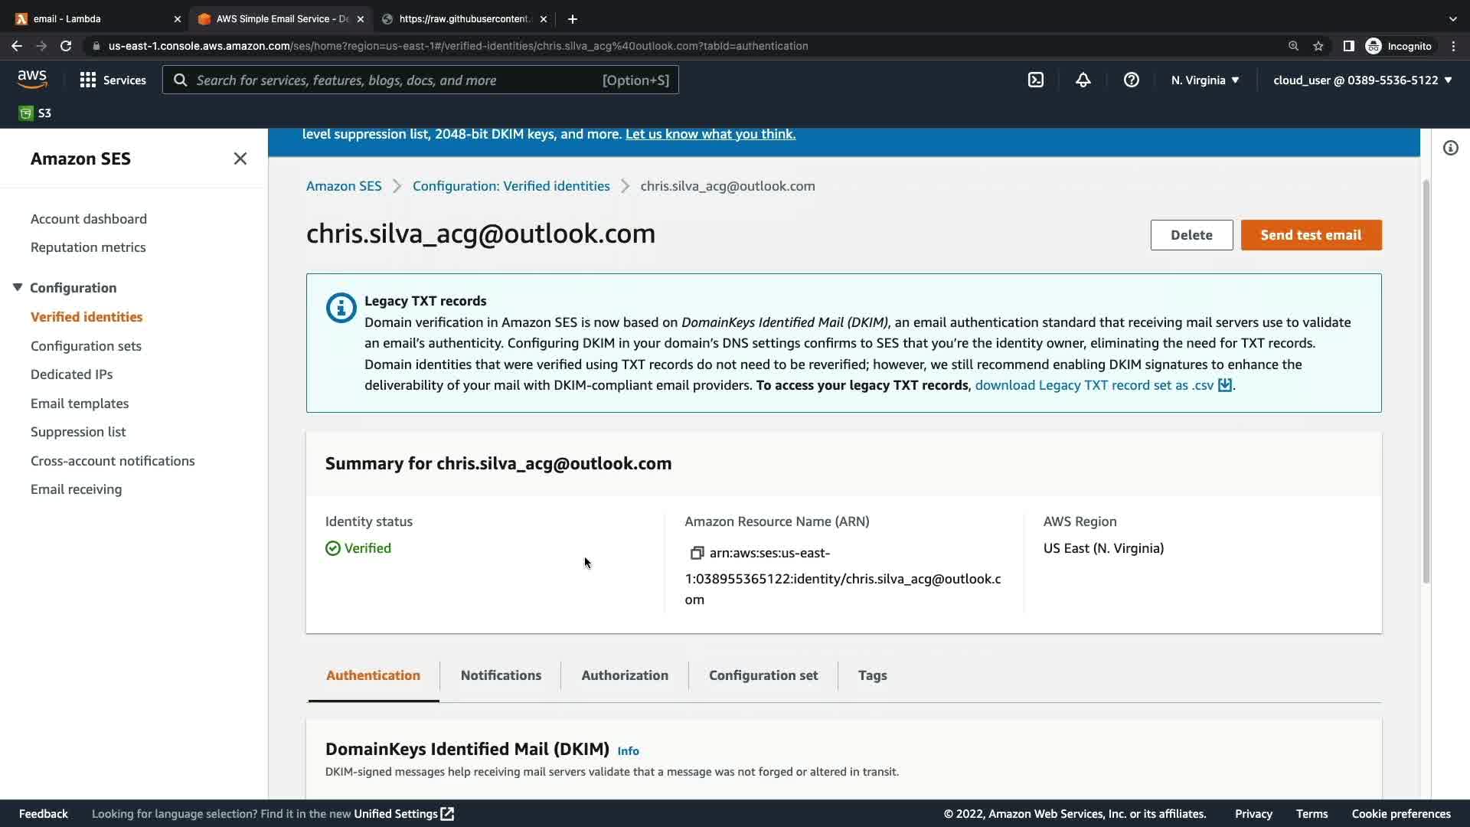Open the info panel icon at right
The width and height of the screenshot is (1470, 827).
point(1450,148)
